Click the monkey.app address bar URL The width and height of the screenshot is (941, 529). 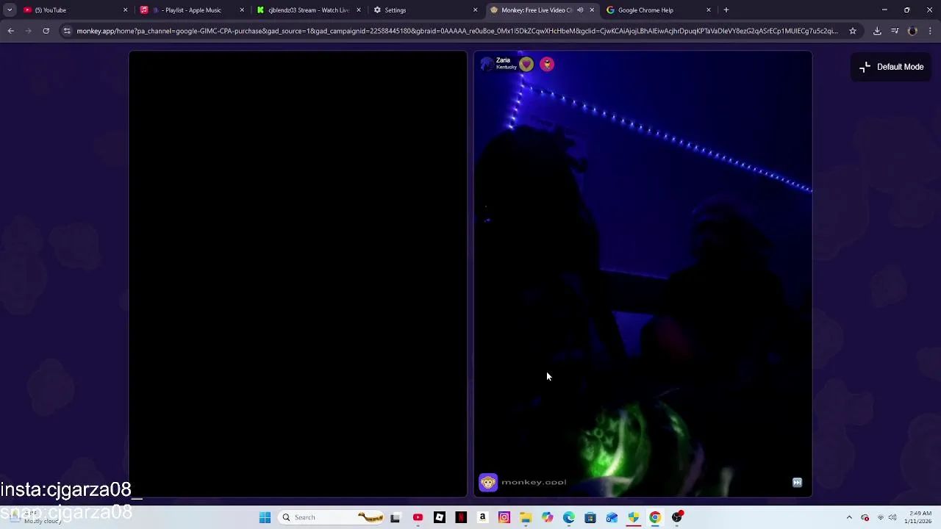[457, 31]
